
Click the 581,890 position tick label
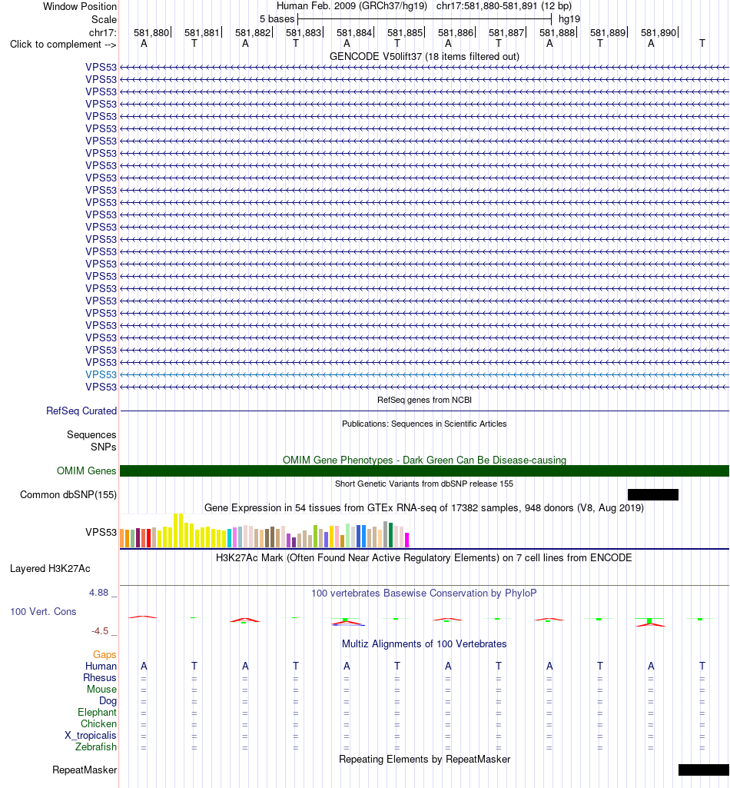click(659, 32)
